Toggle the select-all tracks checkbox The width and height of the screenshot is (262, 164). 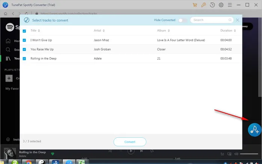(24, 31)
